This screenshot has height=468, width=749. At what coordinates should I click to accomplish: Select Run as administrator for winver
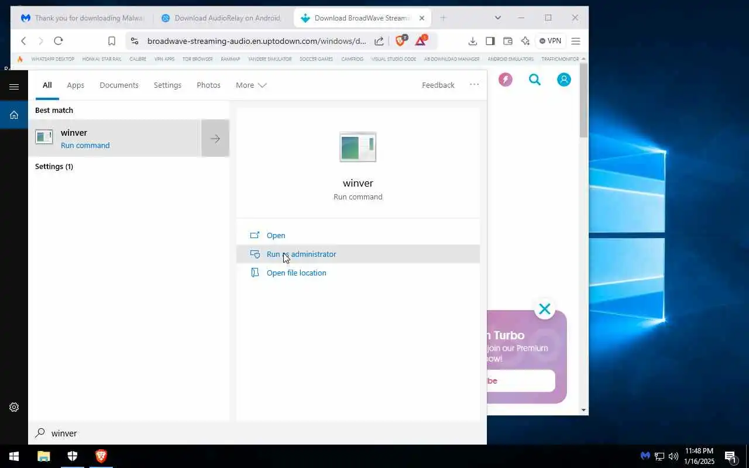coord(358,254)
